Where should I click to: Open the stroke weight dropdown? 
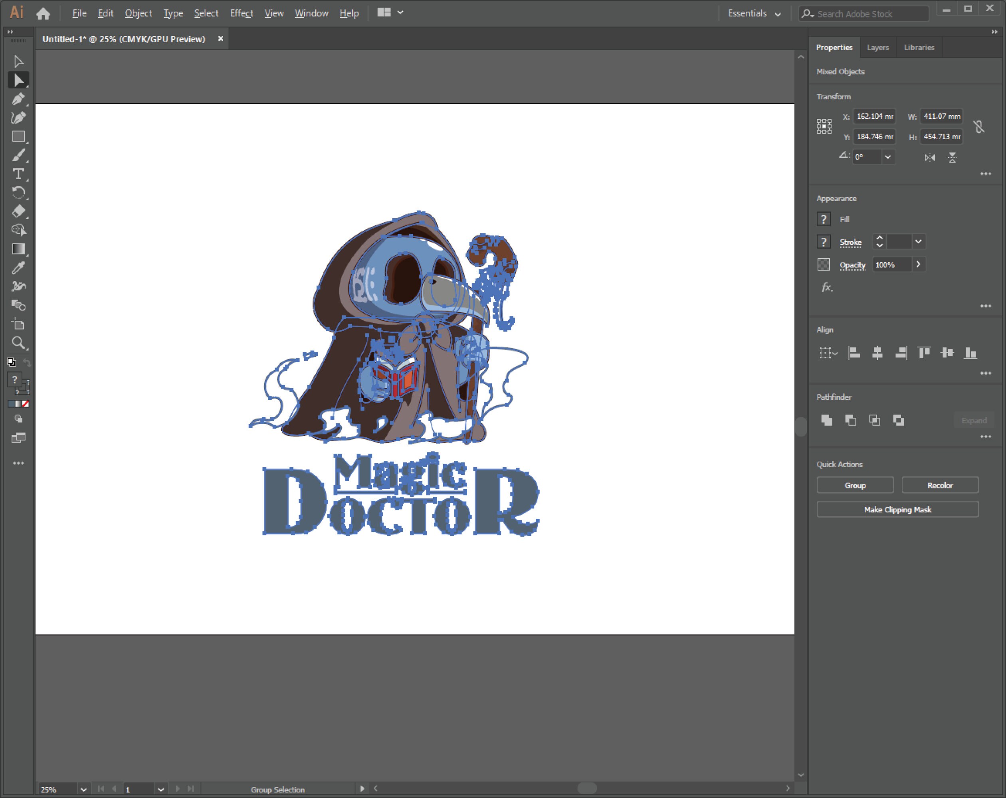coord(918,241)
